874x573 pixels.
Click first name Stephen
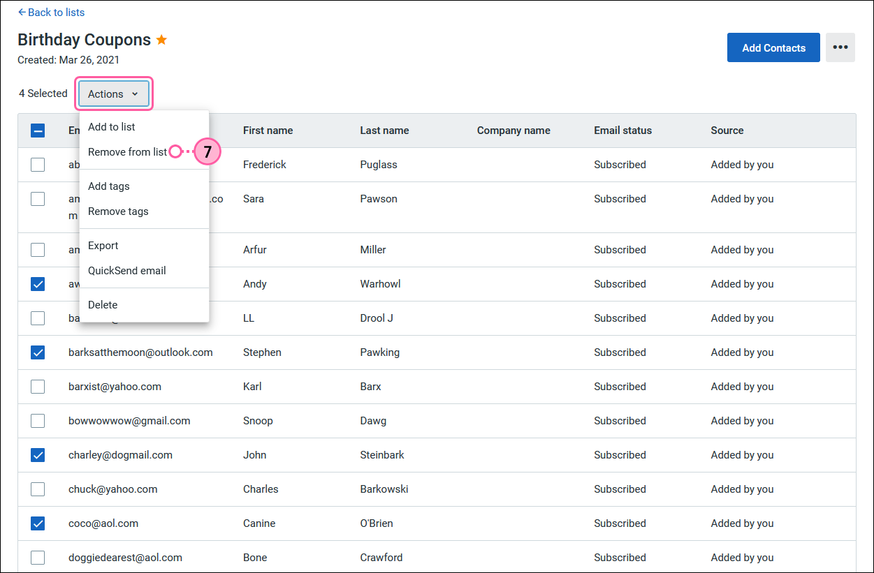tap(262, 352)
